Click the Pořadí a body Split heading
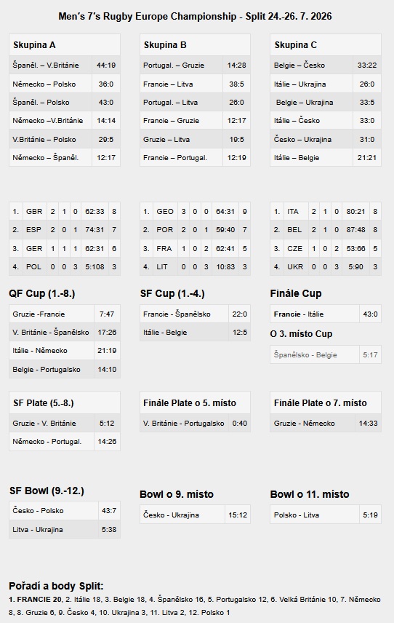The image size is (394, 623). click(56, 586)
